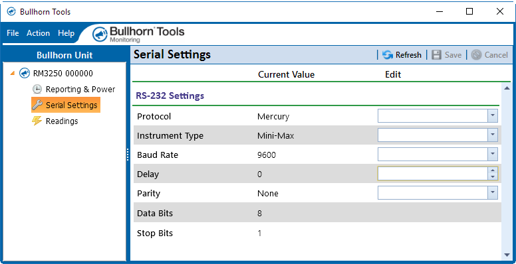
Task: Click the Cancel circle icon
Action: (x=476, y=55)
